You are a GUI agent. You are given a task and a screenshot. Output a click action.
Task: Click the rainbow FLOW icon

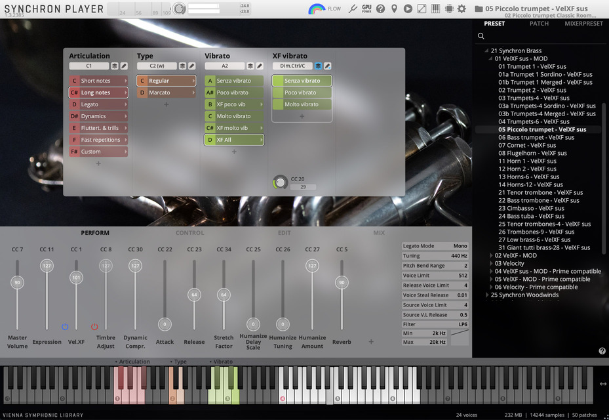coord(317,9)
